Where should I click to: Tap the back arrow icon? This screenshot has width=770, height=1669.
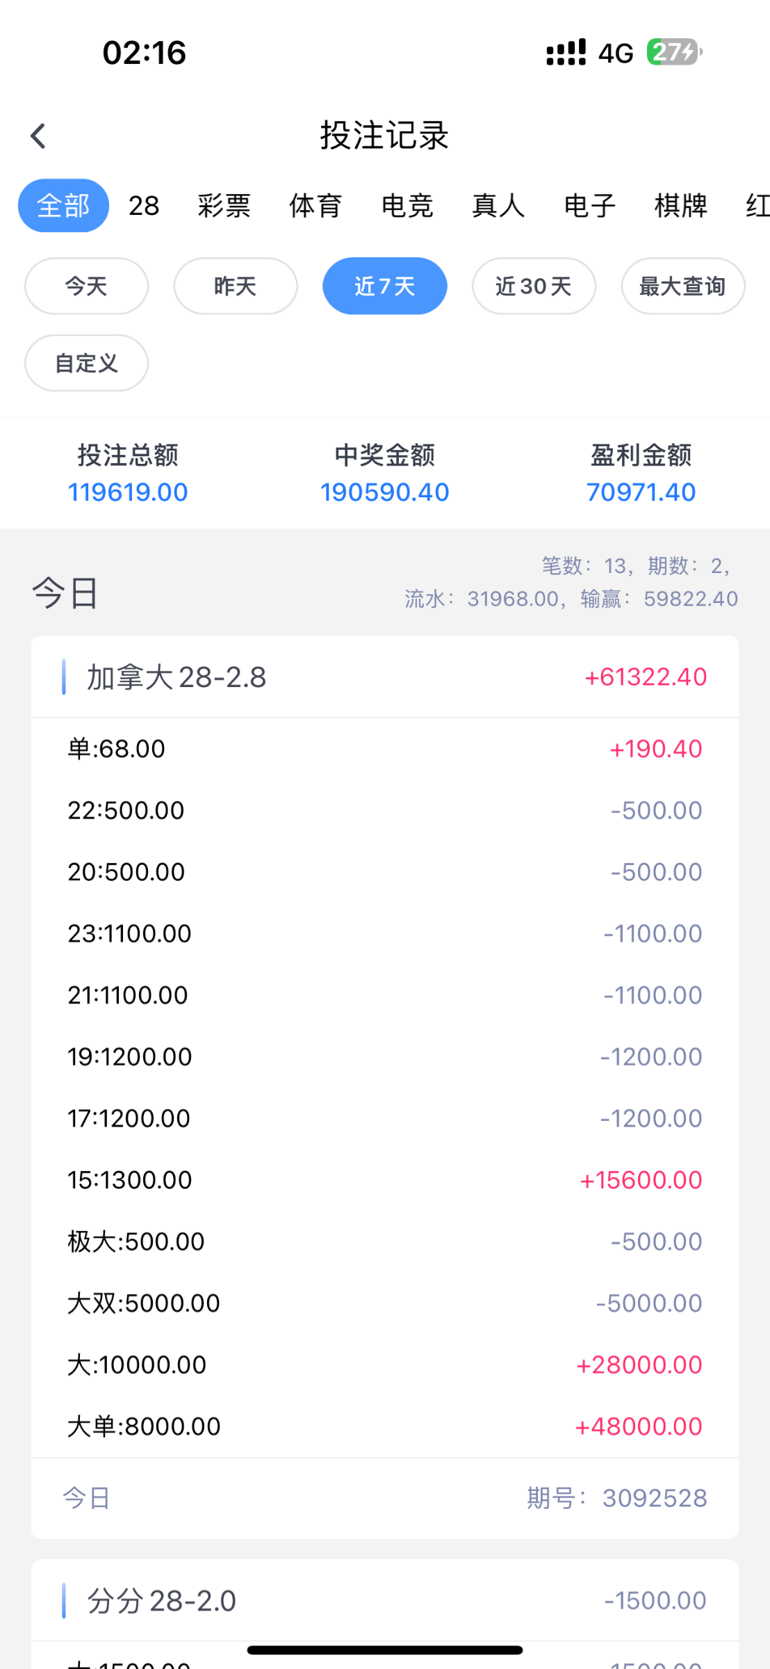coord(38,136)
